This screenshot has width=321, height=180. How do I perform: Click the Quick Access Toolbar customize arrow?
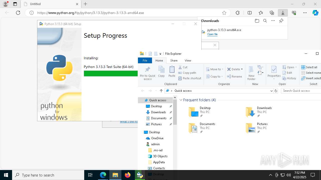click(x=160, y=54)
